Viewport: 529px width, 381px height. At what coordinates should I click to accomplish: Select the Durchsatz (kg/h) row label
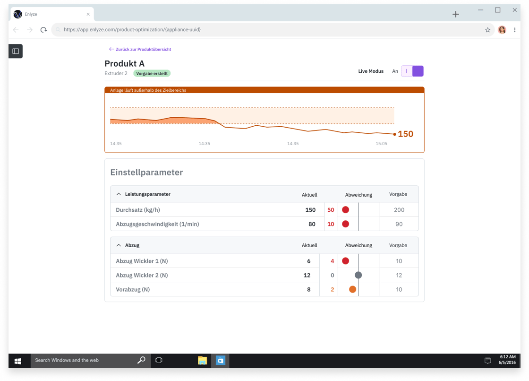tap(138, 210)
